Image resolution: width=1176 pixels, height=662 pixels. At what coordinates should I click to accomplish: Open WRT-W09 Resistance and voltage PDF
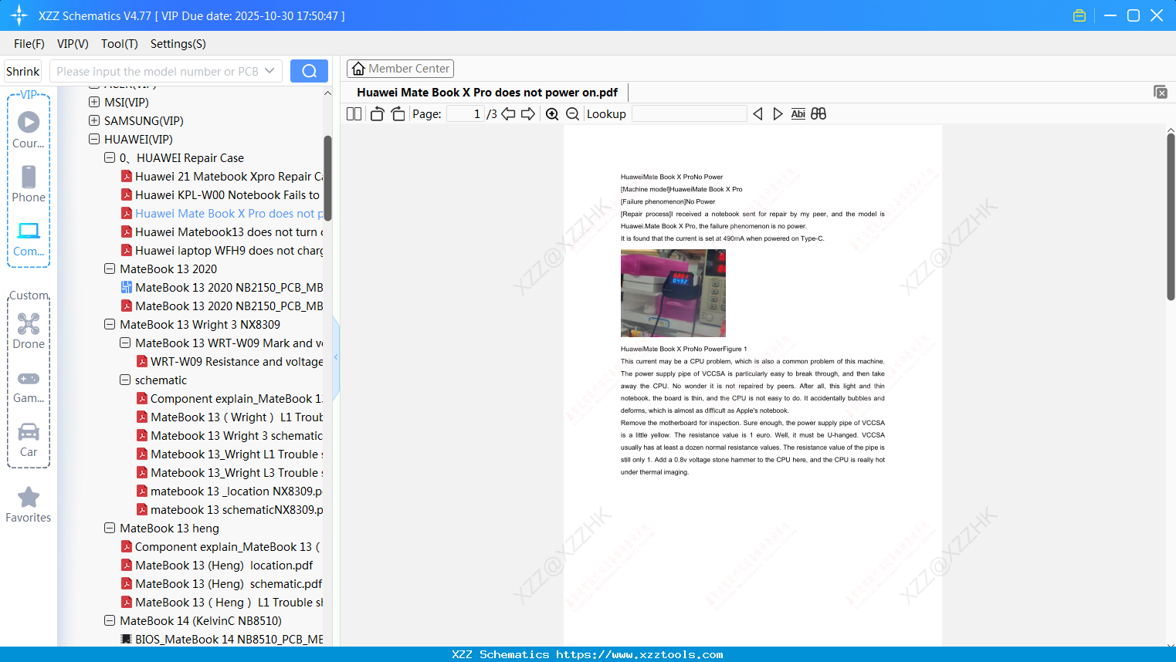click(229, 362)
